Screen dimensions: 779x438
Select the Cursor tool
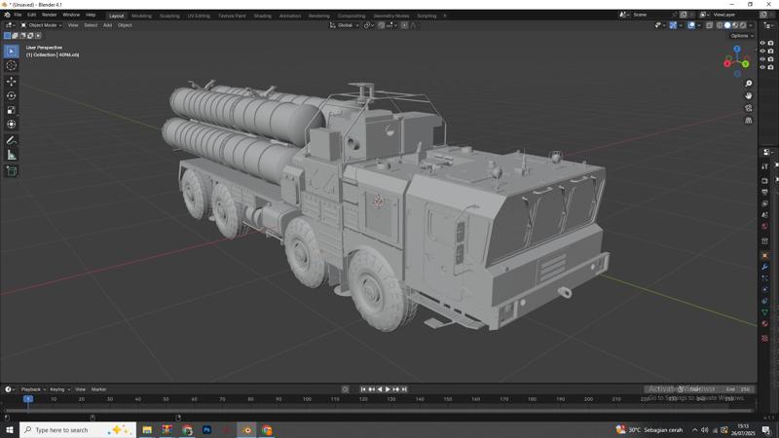tap(12, 65)
